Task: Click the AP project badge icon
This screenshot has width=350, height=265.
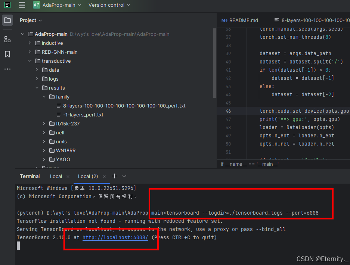Action: (36, 5)
